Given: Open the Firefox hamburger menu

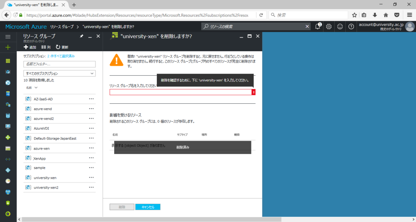Looking at the screenshot, I should 409,15.
